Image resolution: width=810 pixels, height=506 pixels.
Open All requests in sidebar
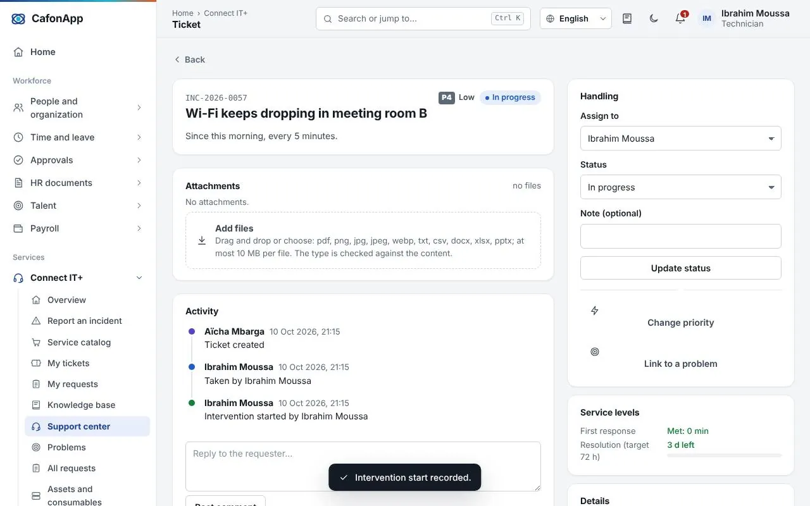click(87, 468)
